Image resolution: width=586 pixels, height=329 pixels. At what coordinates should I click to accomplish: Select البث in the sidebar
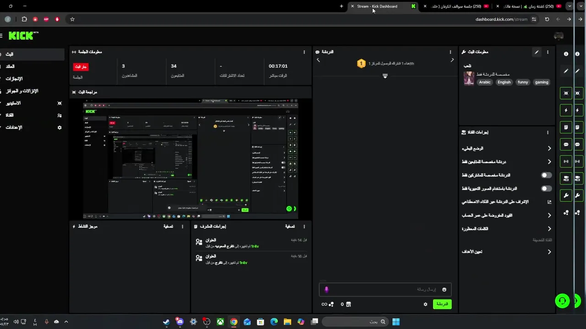point(32,54)
